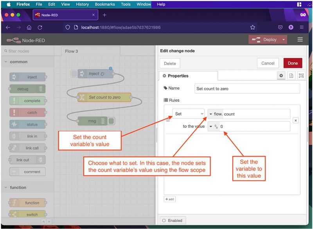Viewport: 313px width, 229px height.
Task: Open the Bookmarks menu in menu bar
Action: (104, 4)
